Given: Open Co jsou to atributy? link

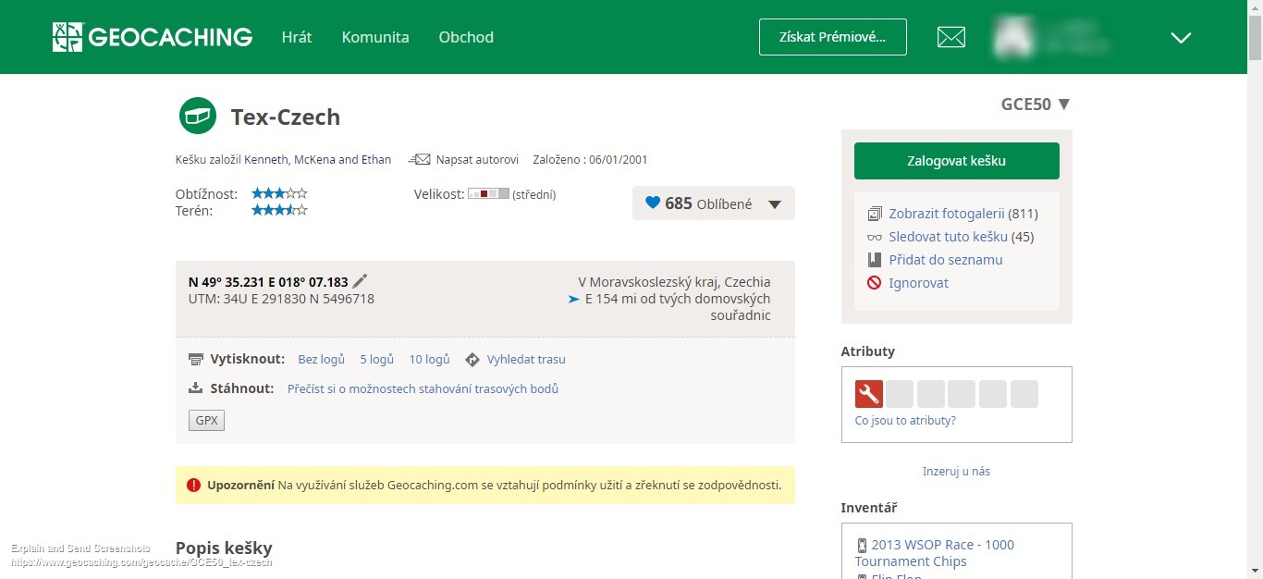Looking at the screenshot, I should click(905, 420).
